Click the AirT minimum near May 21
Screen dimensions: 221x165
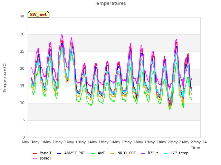[169, 109]
